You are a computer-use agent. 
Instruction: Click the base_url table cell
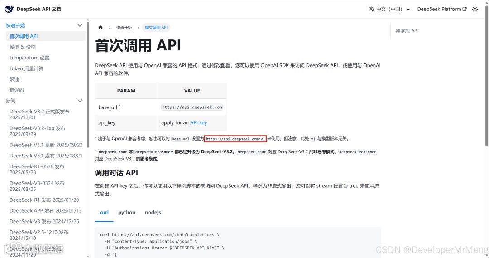click(x=126, y=107)
